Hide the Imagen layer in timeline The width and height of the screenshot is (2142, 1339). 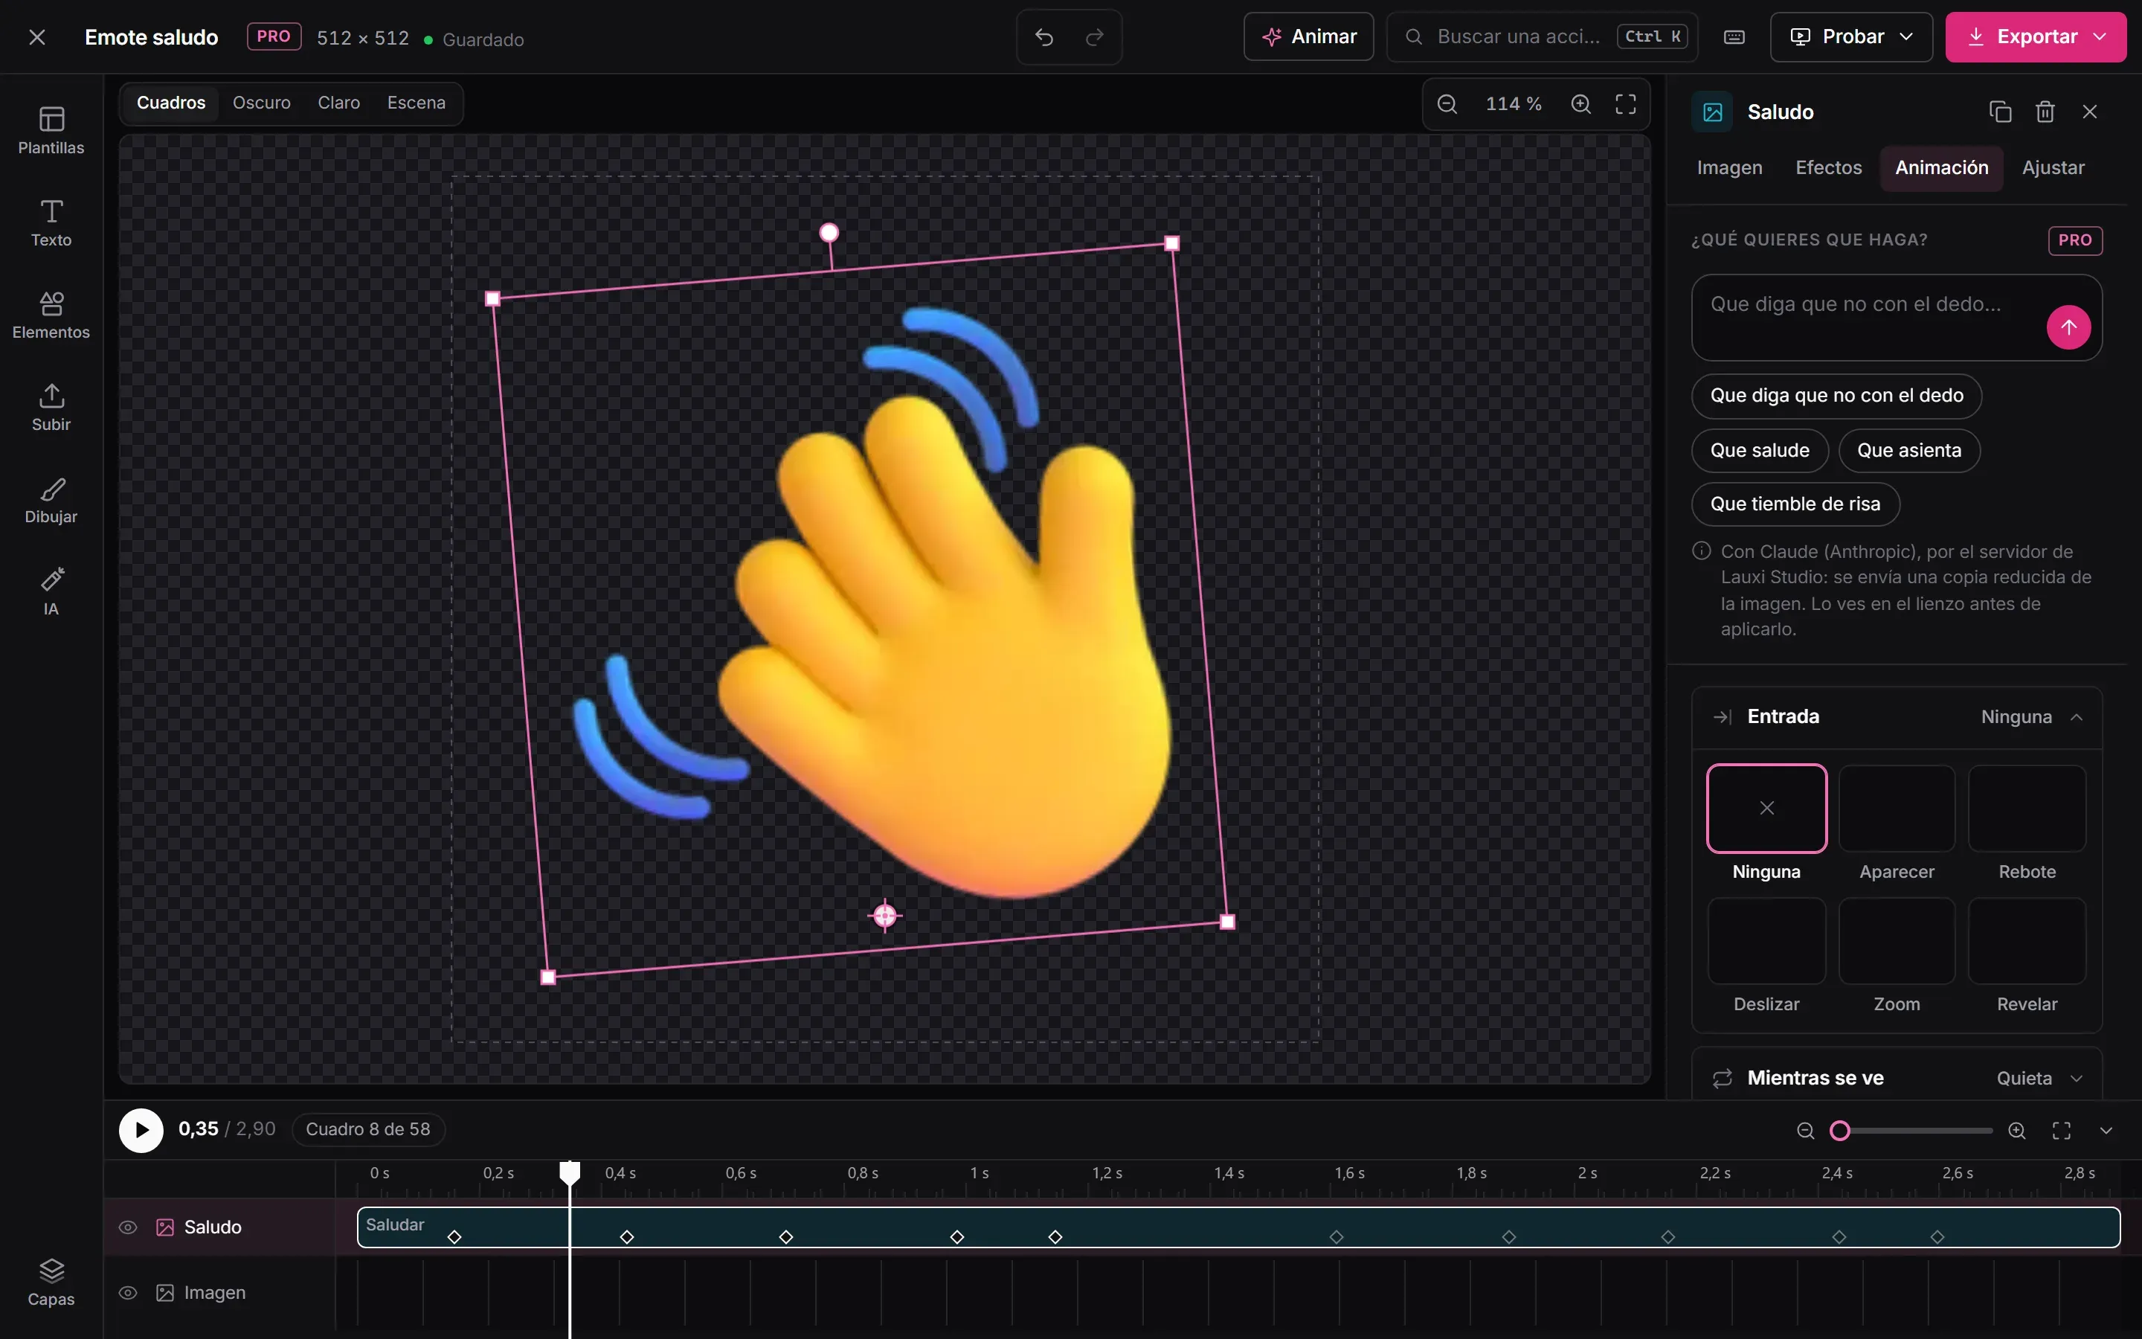tap(129, 1293)
